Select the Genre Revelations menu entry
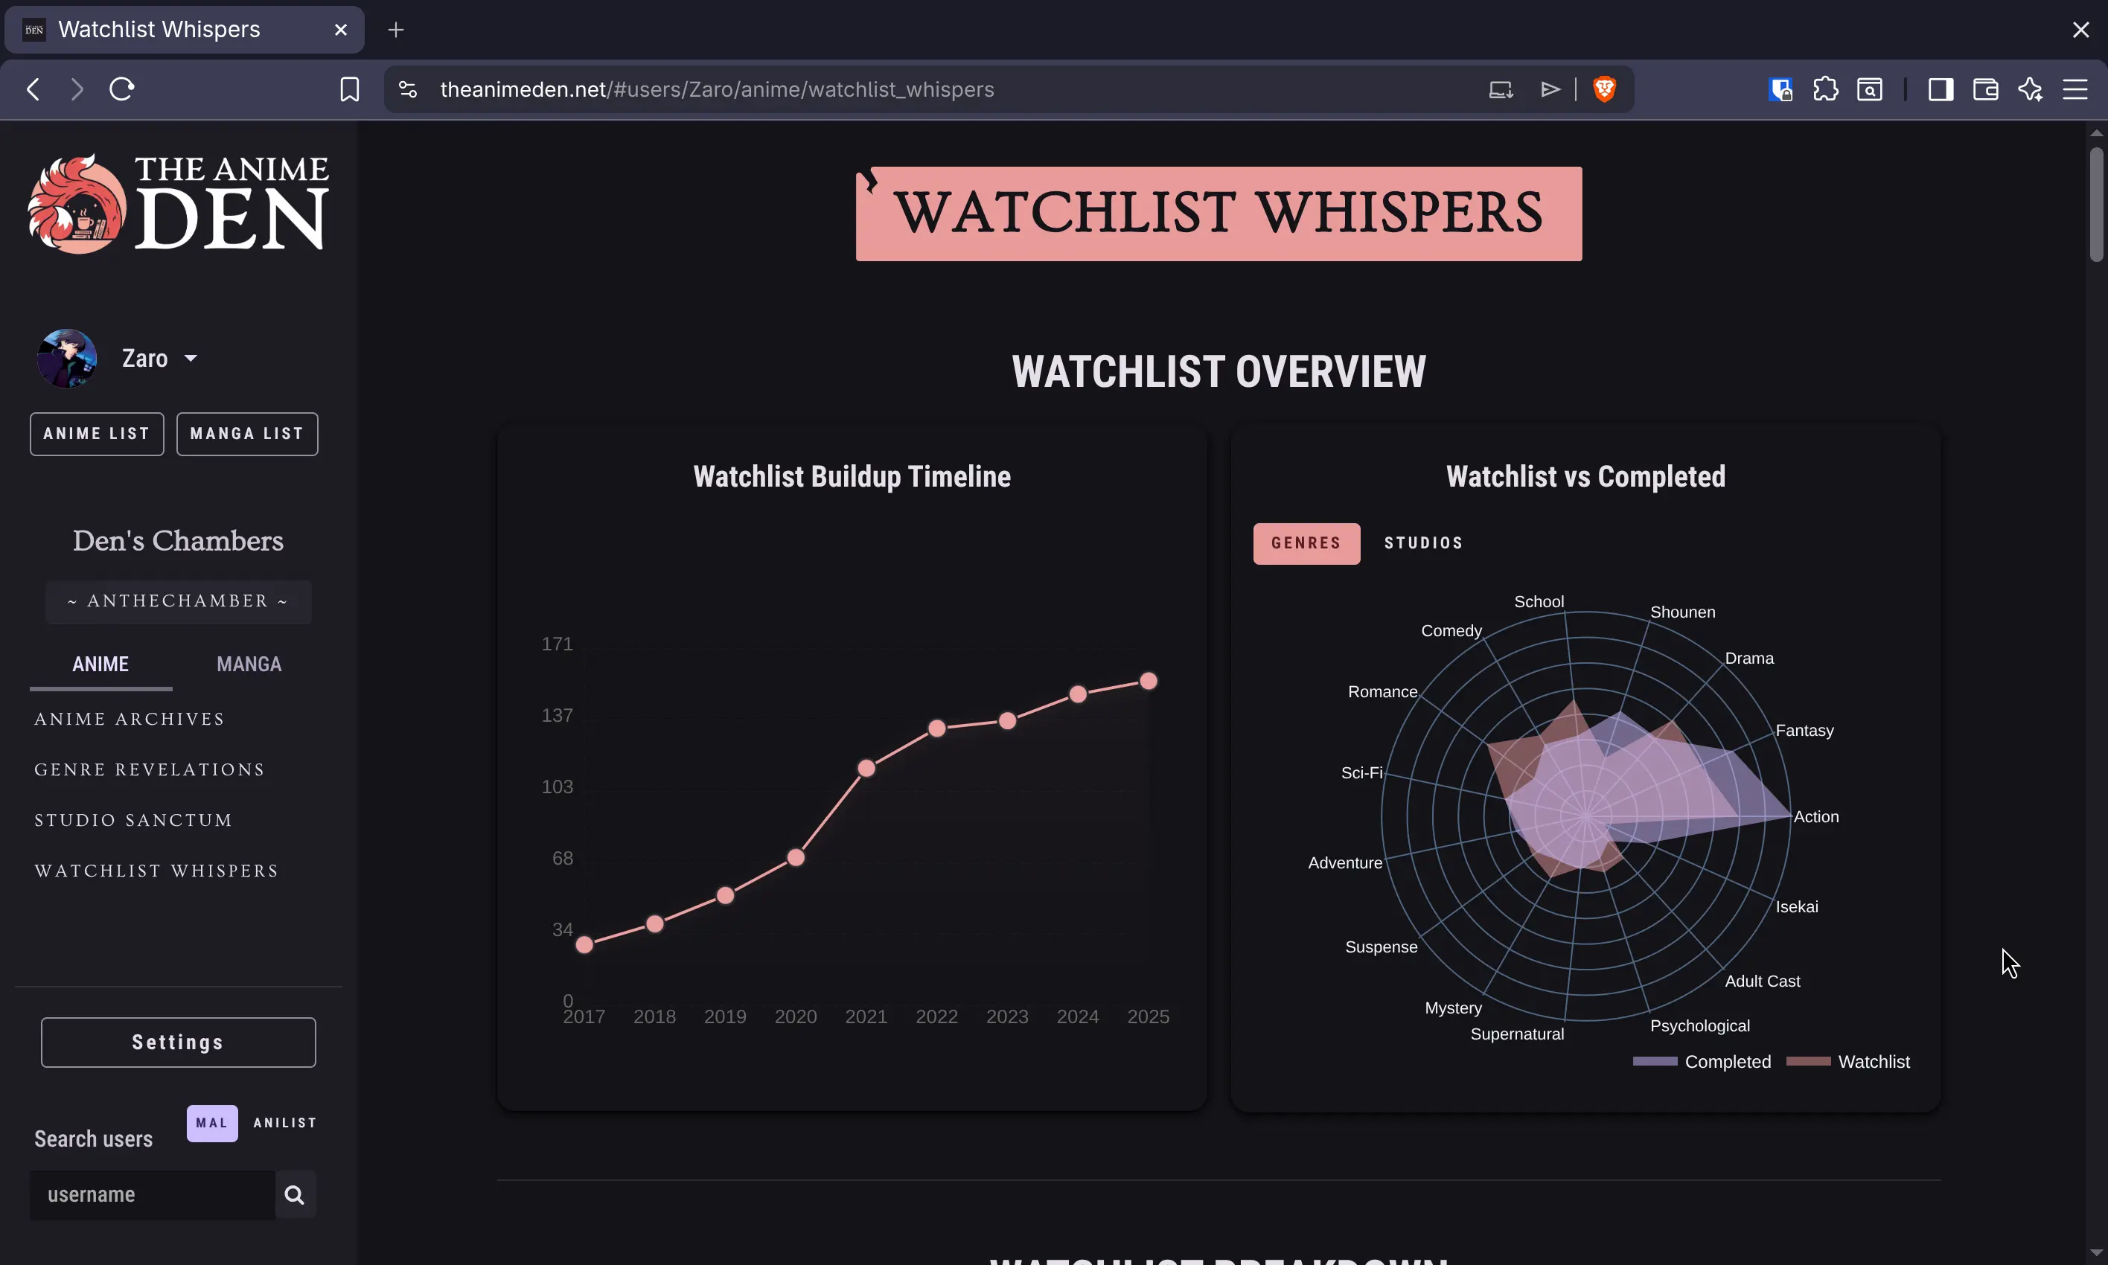Viewport: 2108px width, 1265px height. click(x=149, y=769)
